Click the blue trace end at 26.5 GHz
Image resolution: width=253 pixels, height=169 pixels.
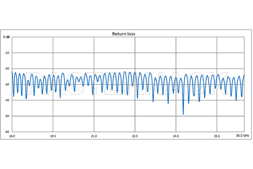point(244,76)
